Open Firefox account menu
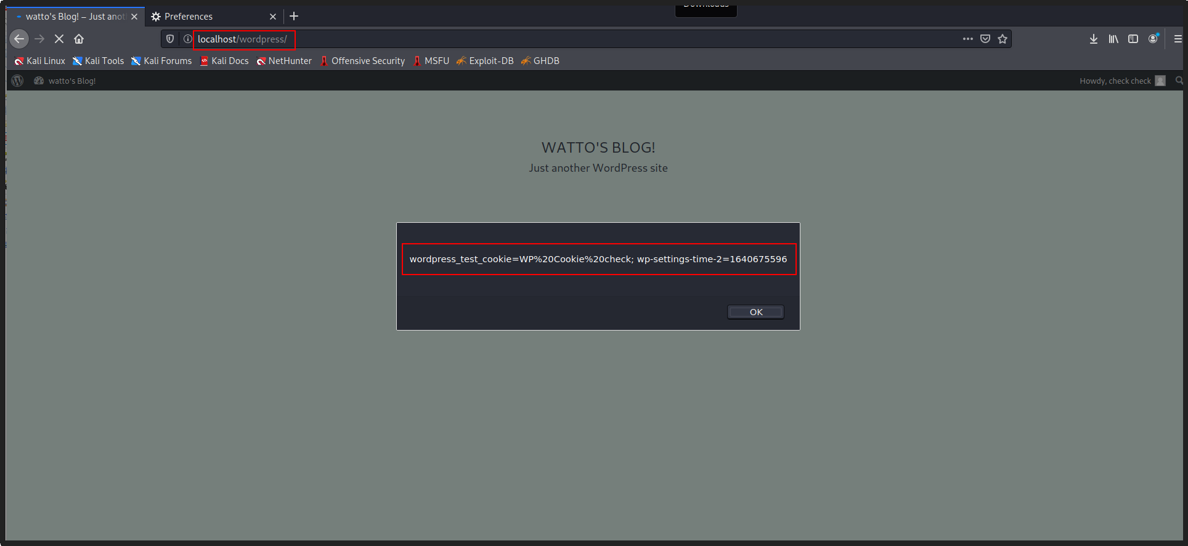 (x=1153, y=39)
